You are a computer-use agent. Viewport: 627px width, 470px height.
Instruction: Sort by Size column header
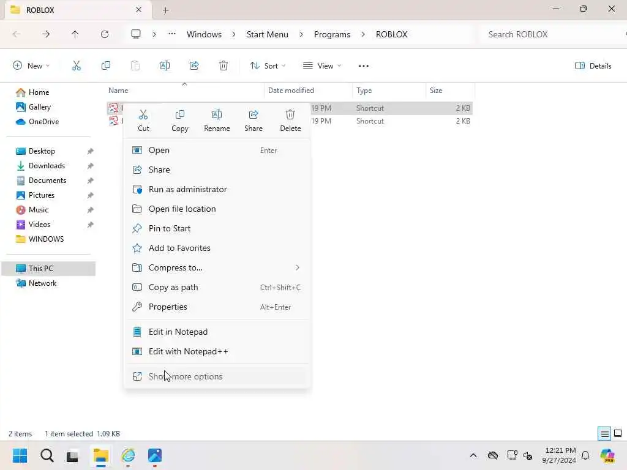pyautogui.click(x=450, y=91)
